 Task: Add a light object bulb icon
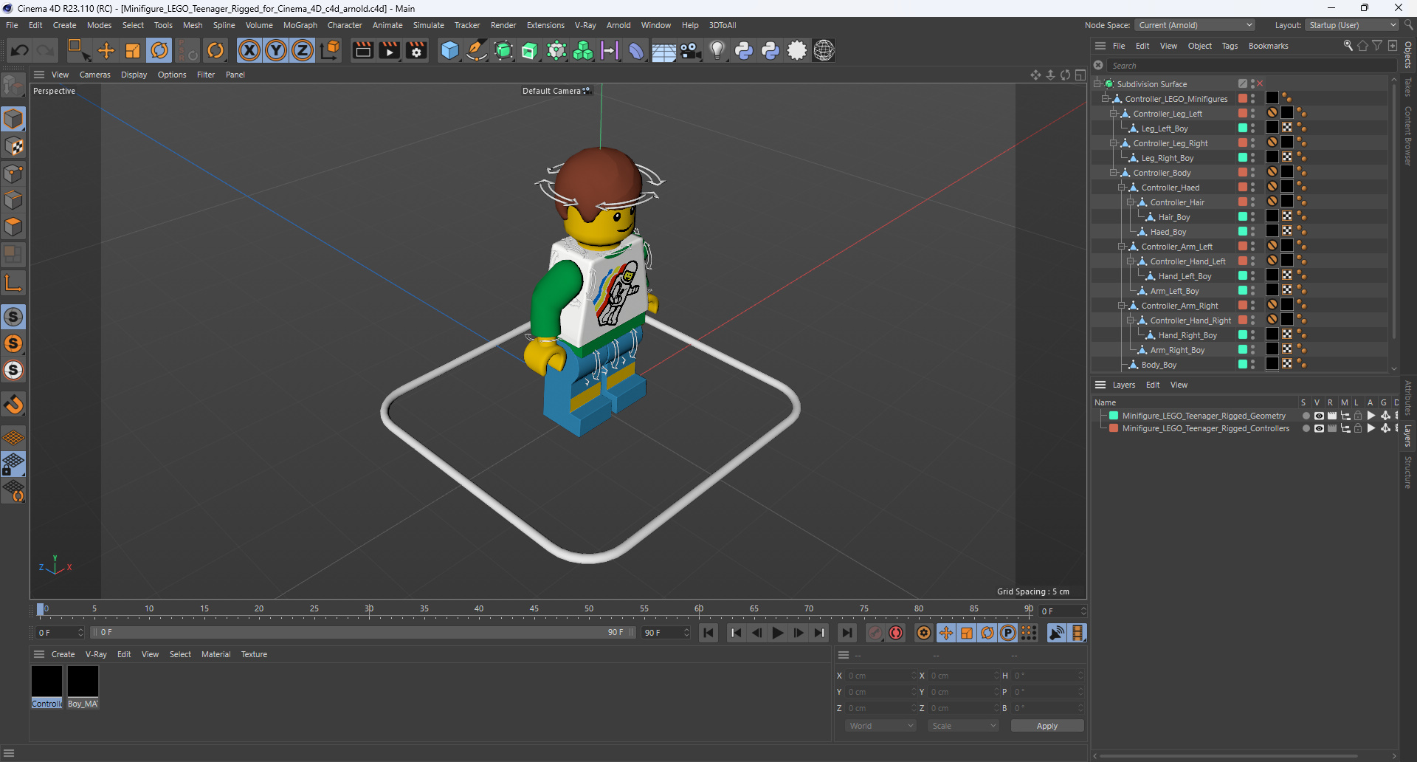[717, 50]
